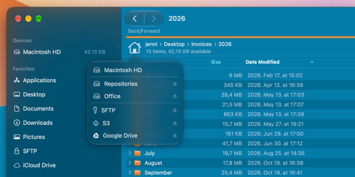Viewport: 355px width, 177px height.
Task: Select the September folder row
Action: [240, 173]
